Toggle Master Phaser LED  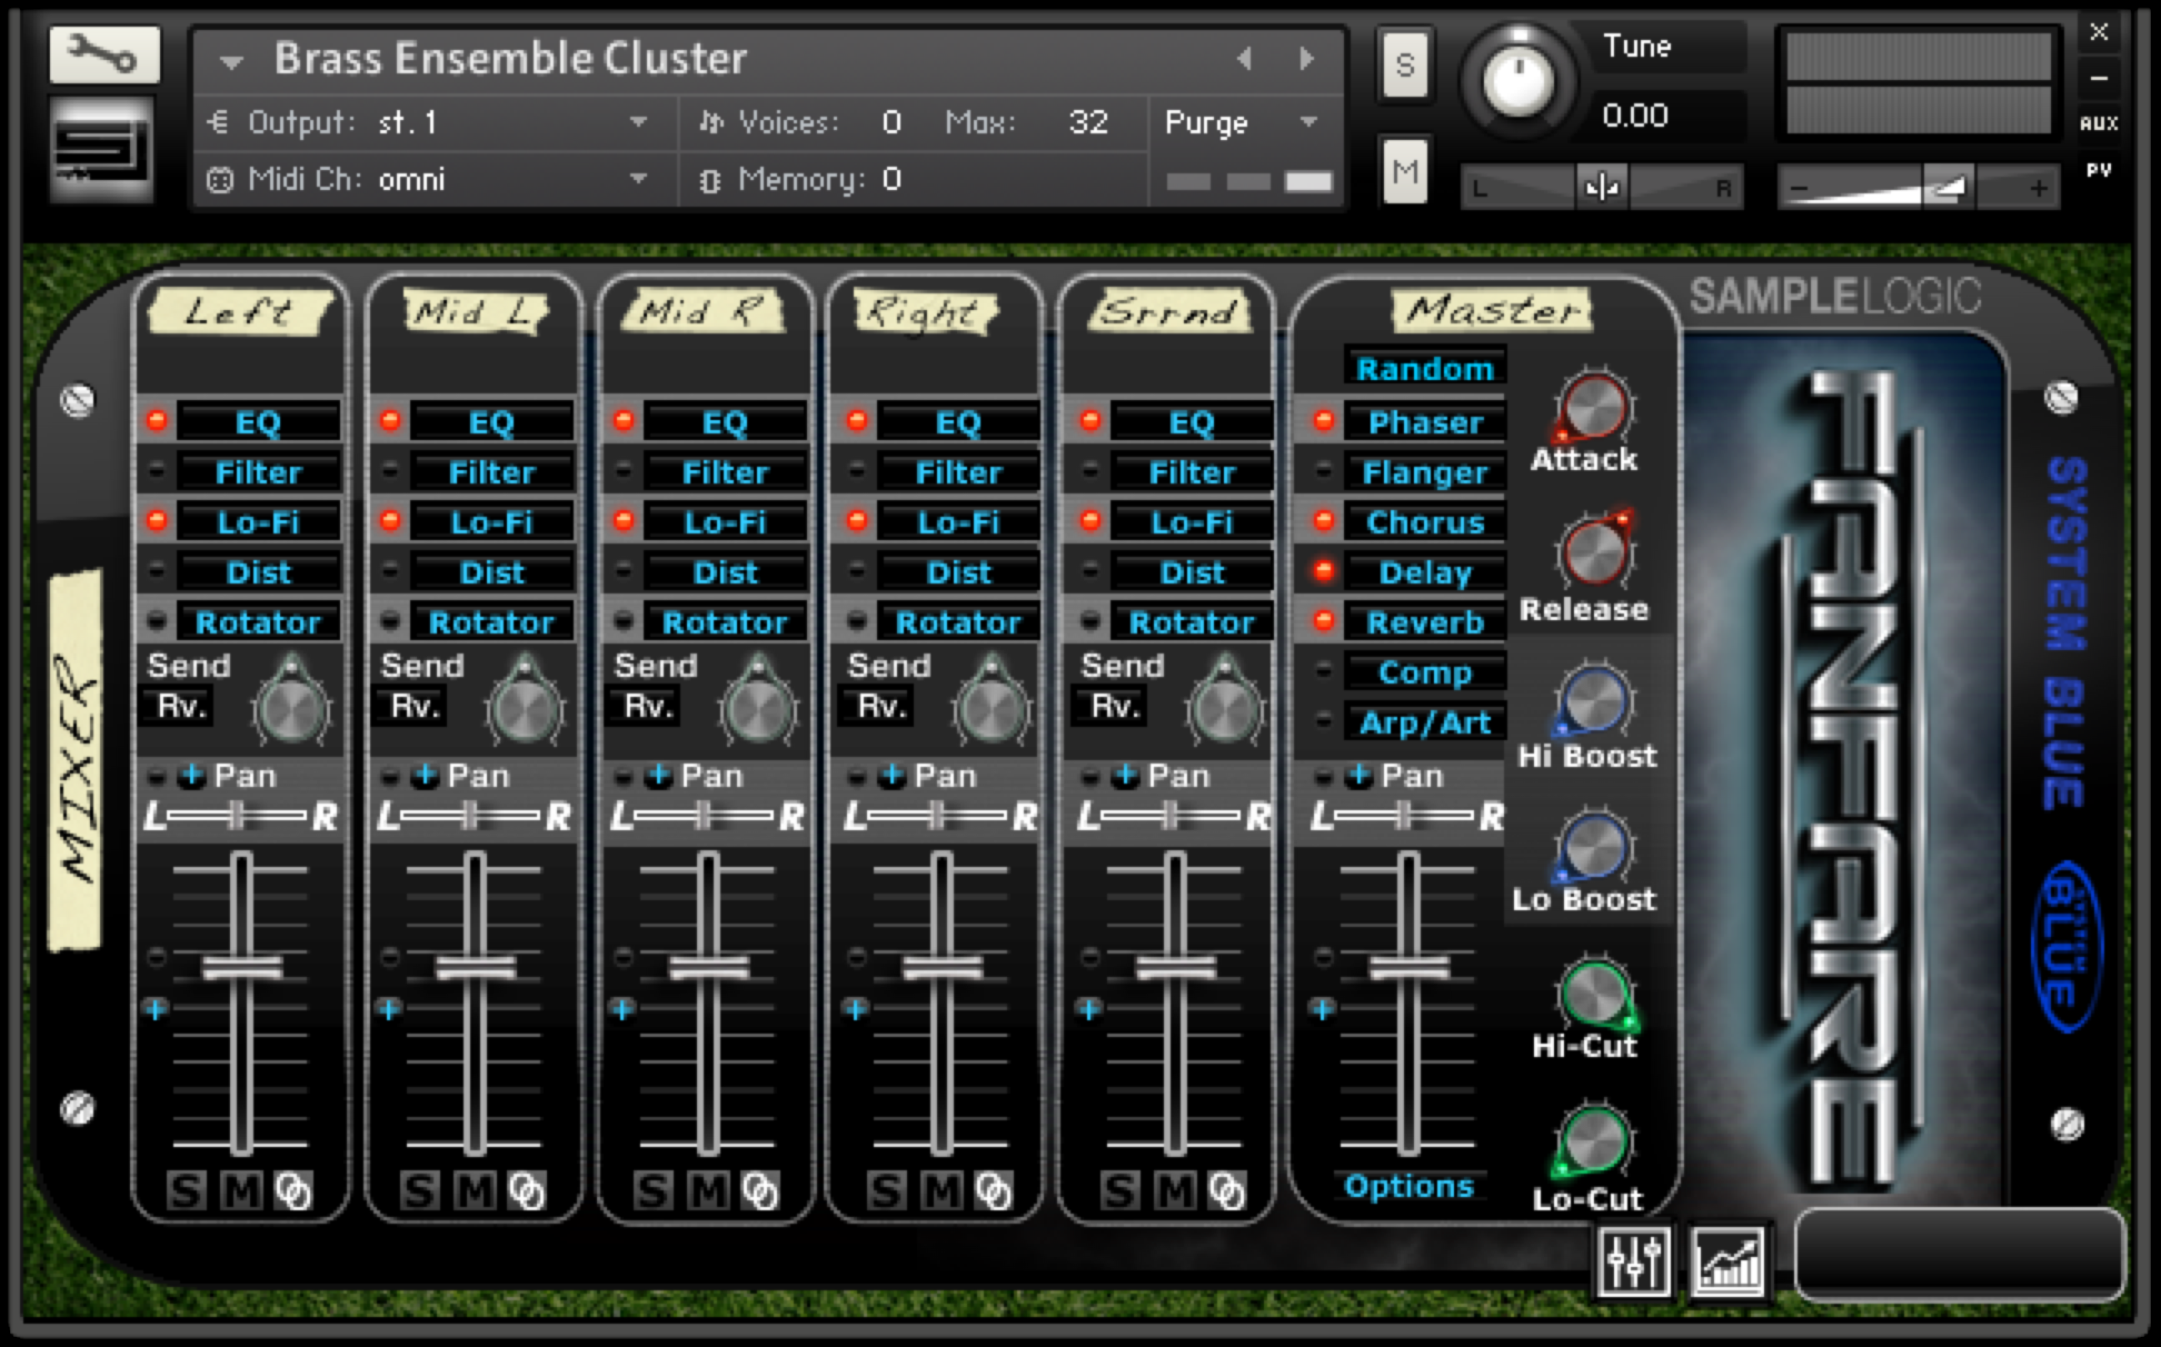pyautogui.click(x=1324, y=420)
